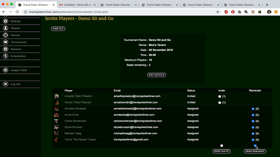
Task: Toggle select-all invite checkbox above Send Invite
Action: click(x=222, y=146)
